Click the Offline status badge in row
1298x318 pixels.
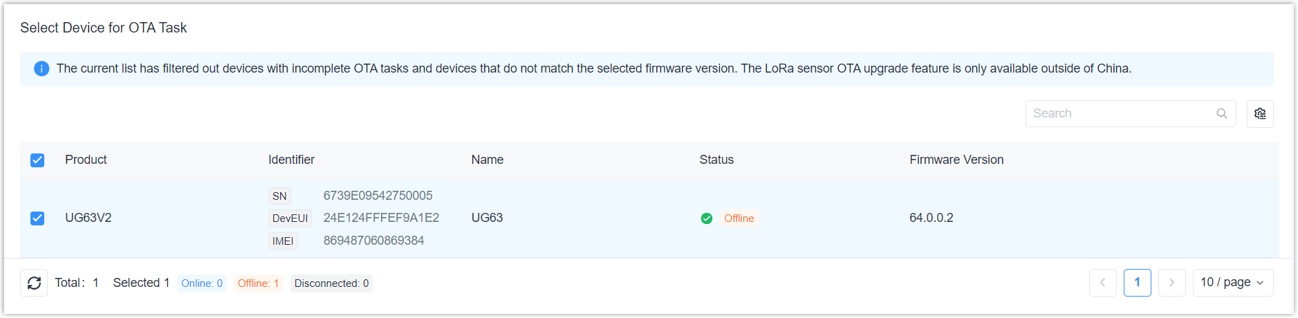(x=739, y=218)
